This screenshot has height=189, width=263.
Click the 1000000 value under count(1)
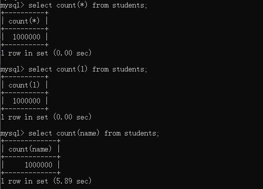[x=26, y=101]
